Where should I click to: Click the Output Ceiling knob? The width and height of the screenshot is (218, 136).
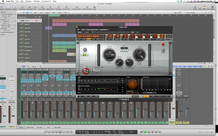[x=139, y=55]
